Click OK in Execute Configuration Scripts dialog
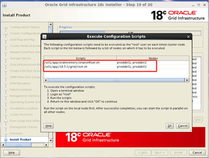This screenshot has width=209, height=158. 169,126
